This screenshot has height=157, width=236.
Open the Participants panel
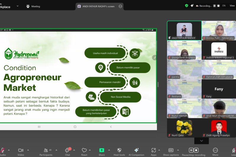(x=46, y=152)
